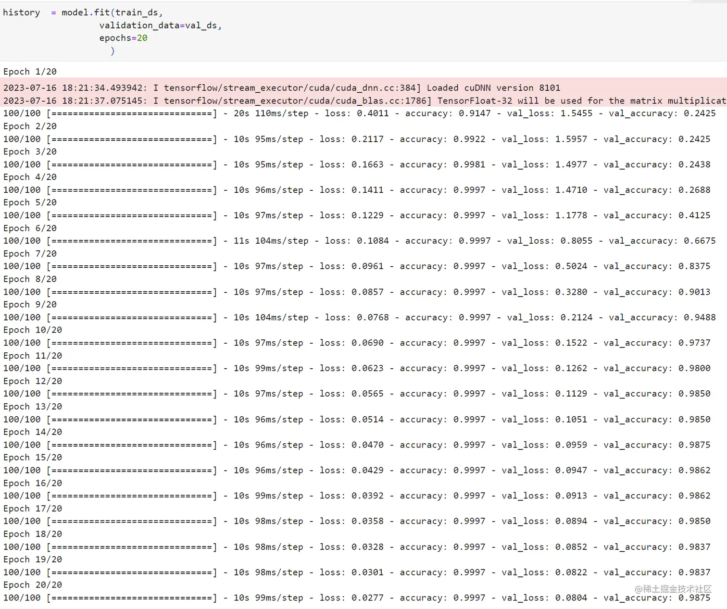The height and width of the screenshot is (609, 727).
Task: Click the 稀土掘金技术社区 watermark link
Action: point(672,589)
